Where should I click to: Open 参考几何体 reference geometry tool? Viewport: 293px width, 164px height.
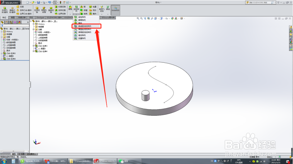coord(102,9)
